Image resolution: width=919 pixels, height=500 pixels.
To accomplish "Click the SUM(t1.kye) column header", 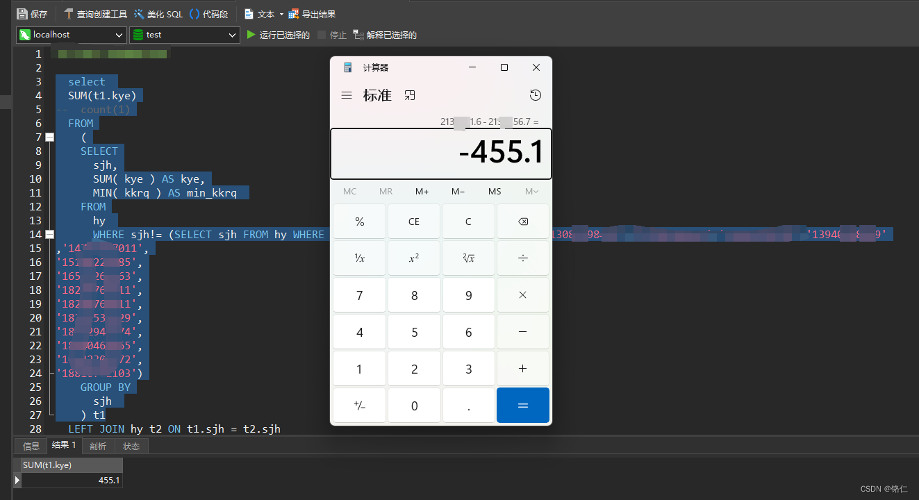I will coord(72,465).
